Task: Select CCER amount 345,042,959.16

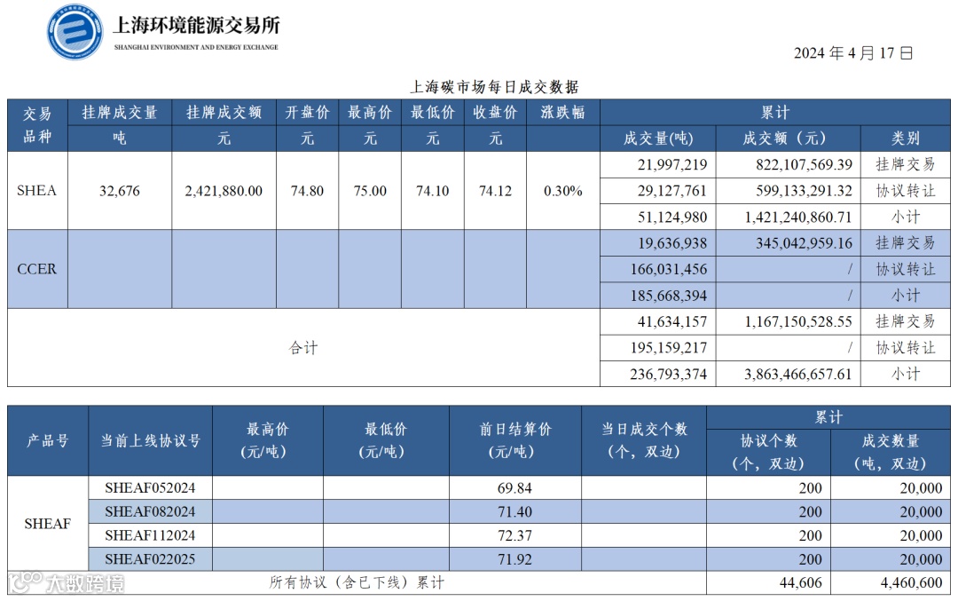Action: click(x=804, y=243)
